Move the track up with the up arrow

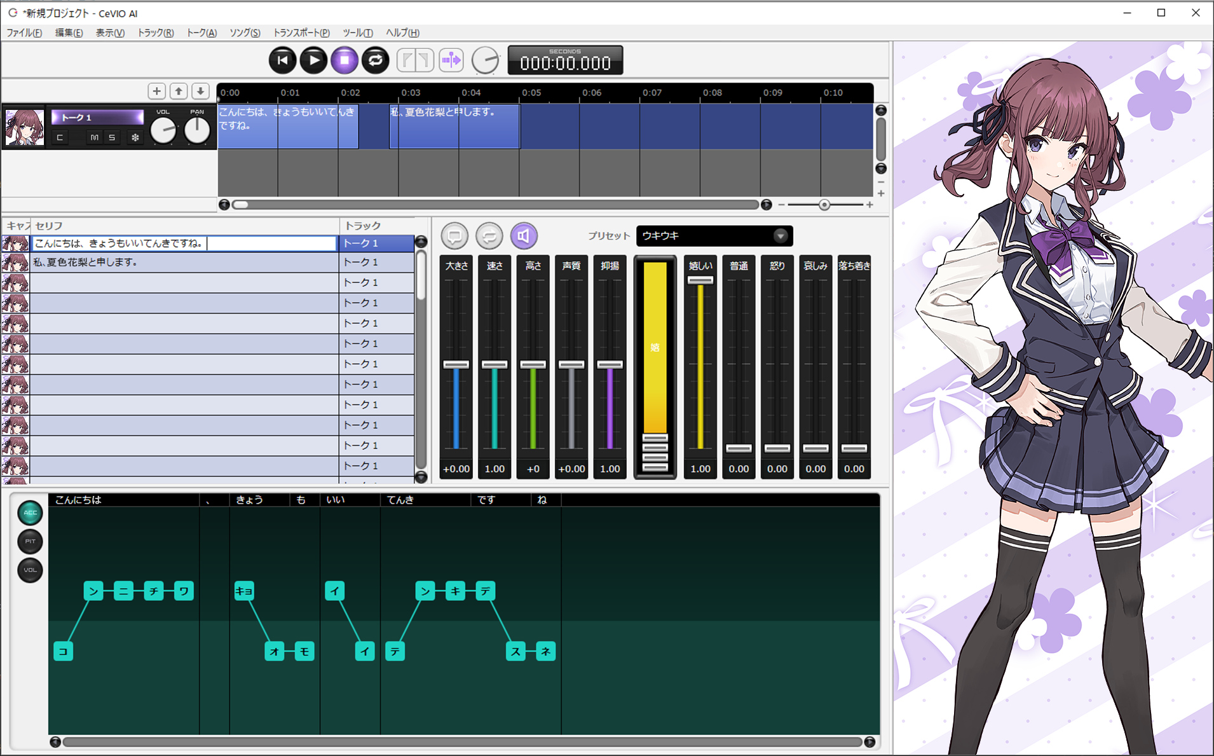point(179,91)
